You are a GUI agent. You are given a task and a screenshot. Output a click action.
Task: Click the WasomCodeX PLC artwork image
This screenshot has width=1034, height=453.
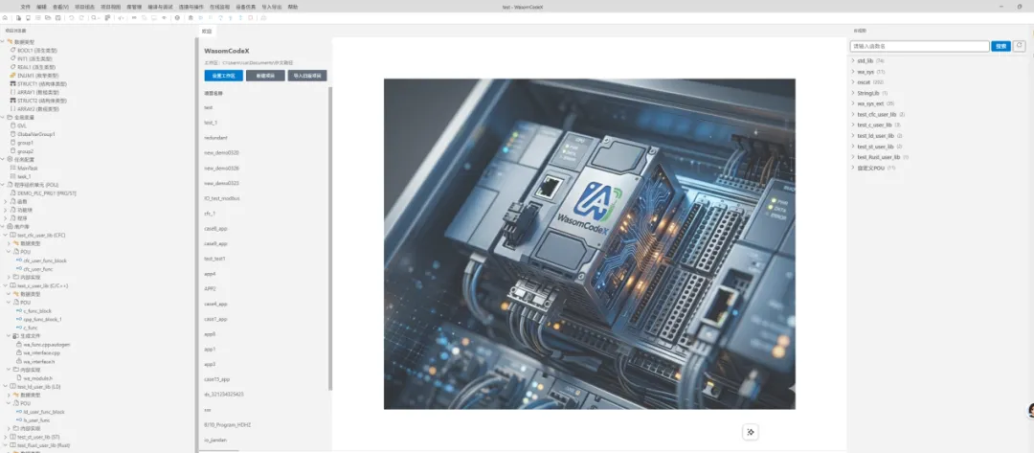590,244
